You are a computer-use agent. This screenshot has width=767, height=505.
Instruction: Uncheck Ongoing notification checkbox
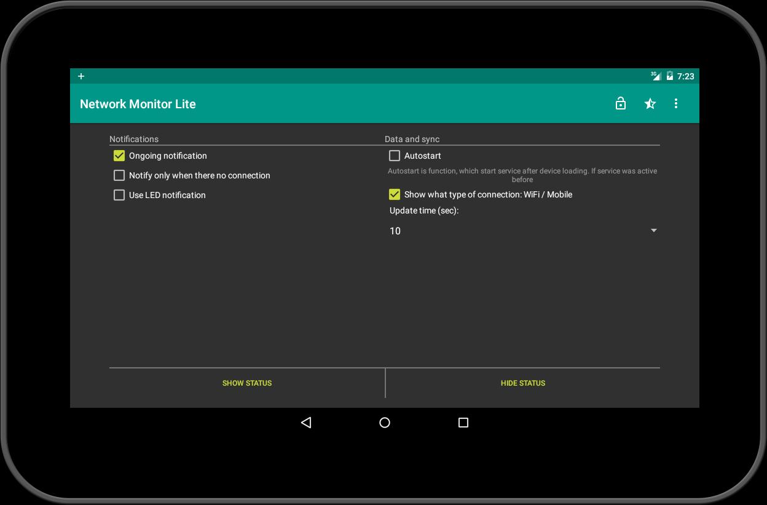pyautogui.click(x=119, y=156)
